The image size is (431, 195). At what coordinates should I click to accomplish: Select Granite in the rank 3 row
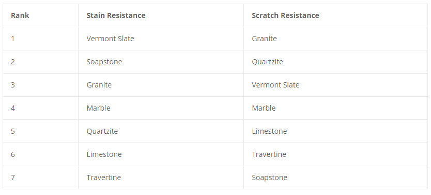(x=99, y=85)
